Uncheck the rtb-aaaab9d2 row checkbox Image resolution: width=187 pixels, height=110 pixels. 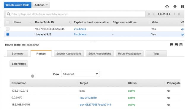coord(8,34)
